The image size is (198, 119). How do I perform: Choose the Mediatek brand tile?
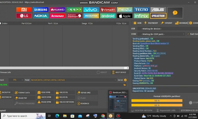tap(91, 16)
